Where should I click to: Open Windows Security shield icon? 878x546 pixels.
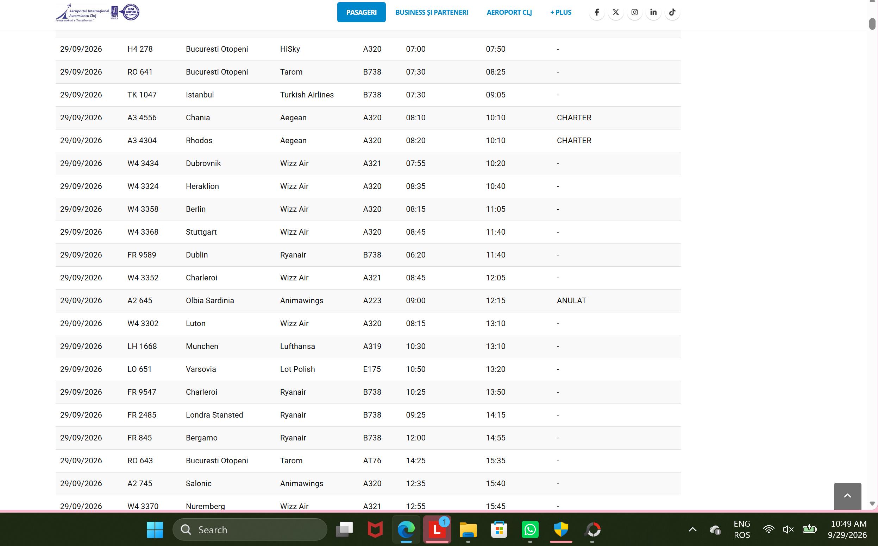click(561, 530)
